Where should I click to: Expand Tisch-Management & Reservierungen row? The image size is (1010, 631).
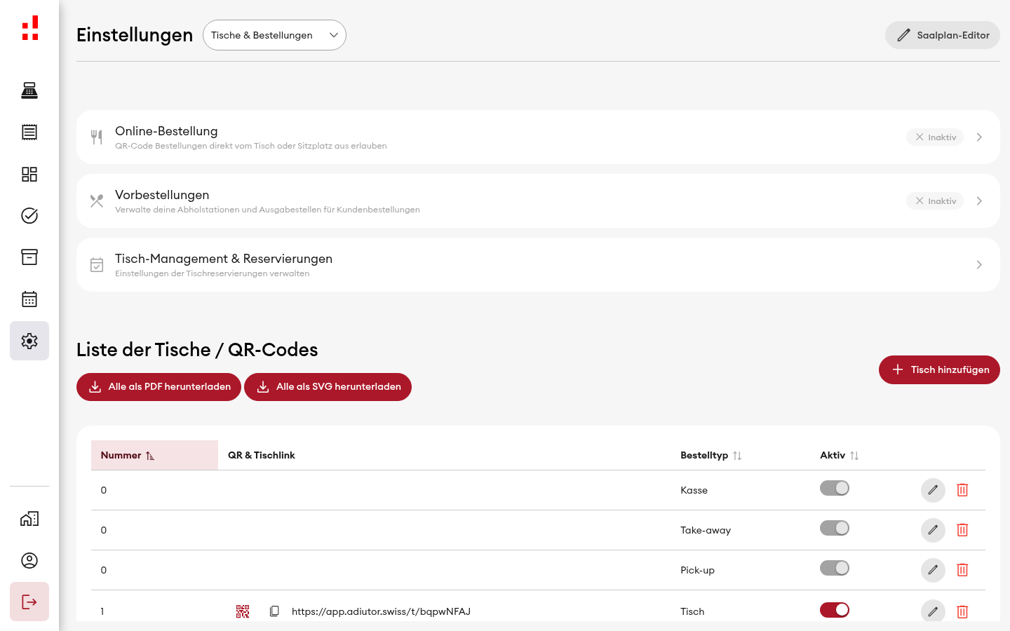click(538, 265)
